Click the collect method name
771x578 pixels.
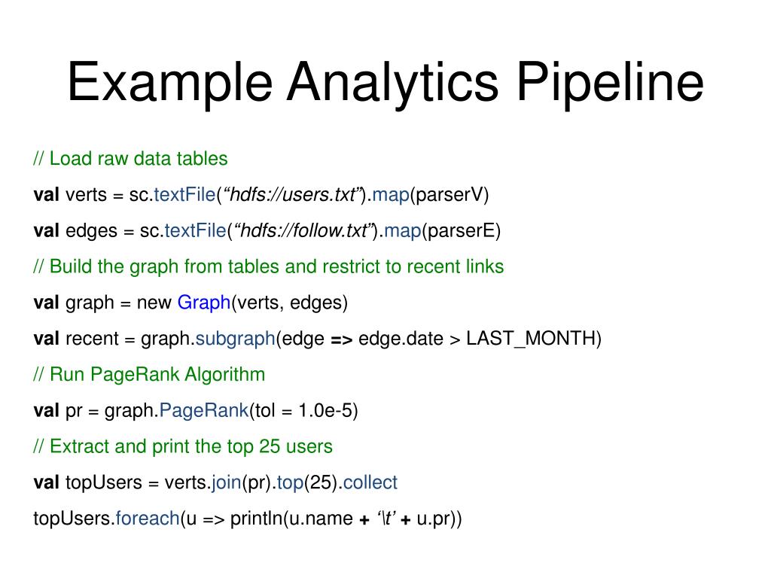coord(370,482)
